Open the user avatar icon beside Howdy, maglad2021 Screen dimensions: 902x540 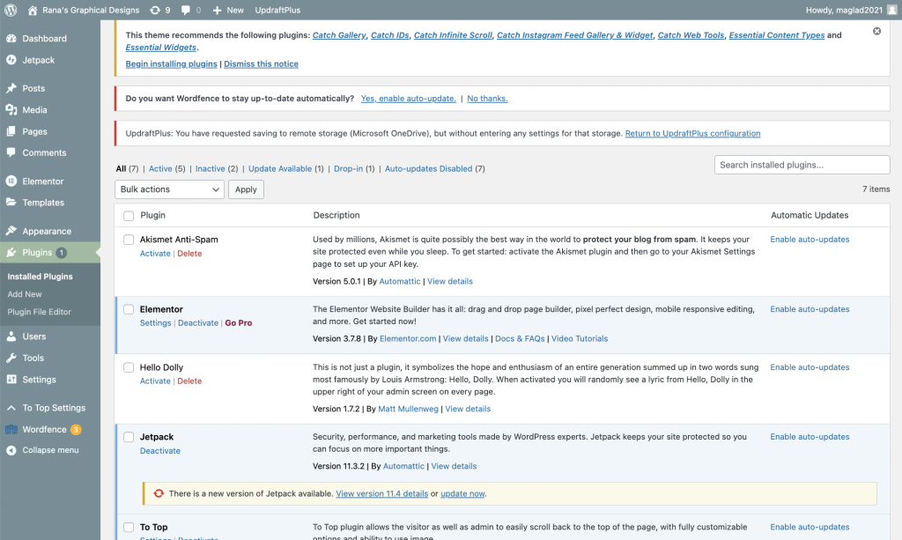click(891, 10)
